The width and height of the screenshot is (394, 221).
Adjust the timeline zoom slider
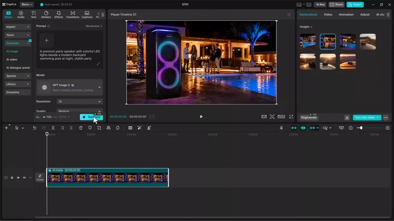pyautogui.click(x=361, y=128)
